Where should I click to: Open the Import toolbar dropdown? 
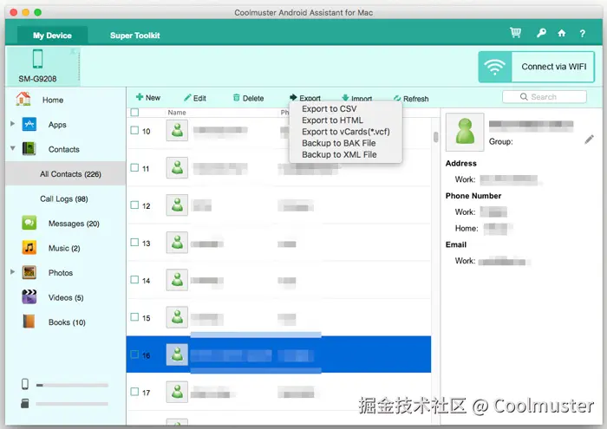(357, 98)
